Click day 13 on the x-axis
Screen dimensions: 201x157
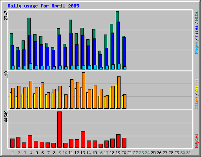click(x=82, y=153)
